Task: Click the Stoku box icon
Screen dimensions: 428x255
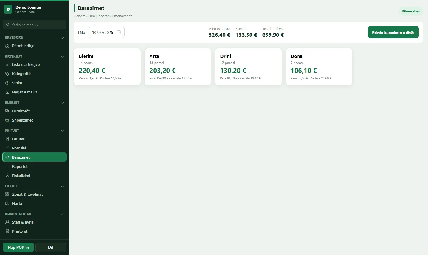Action: tap(7, 83)
